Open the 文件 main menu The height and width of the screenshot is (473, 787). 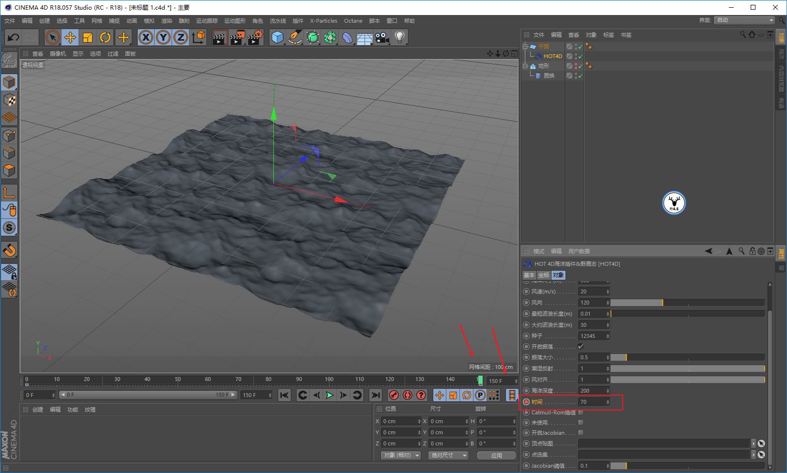click(x=10, y=21)
